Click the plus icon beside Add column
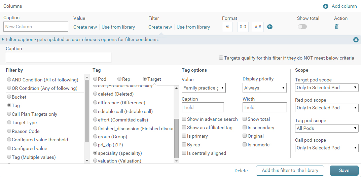Image resolution: width=361 pixels, height=177 pixels. (x=325, y=6)
